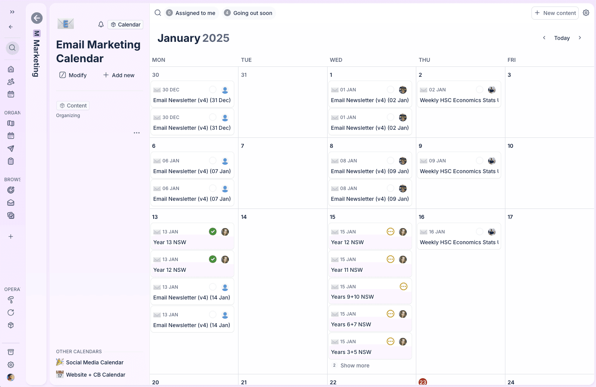Open the calendar icon above the ORGAN section
The height and width of the screenshot is (387, 596).
11,94
